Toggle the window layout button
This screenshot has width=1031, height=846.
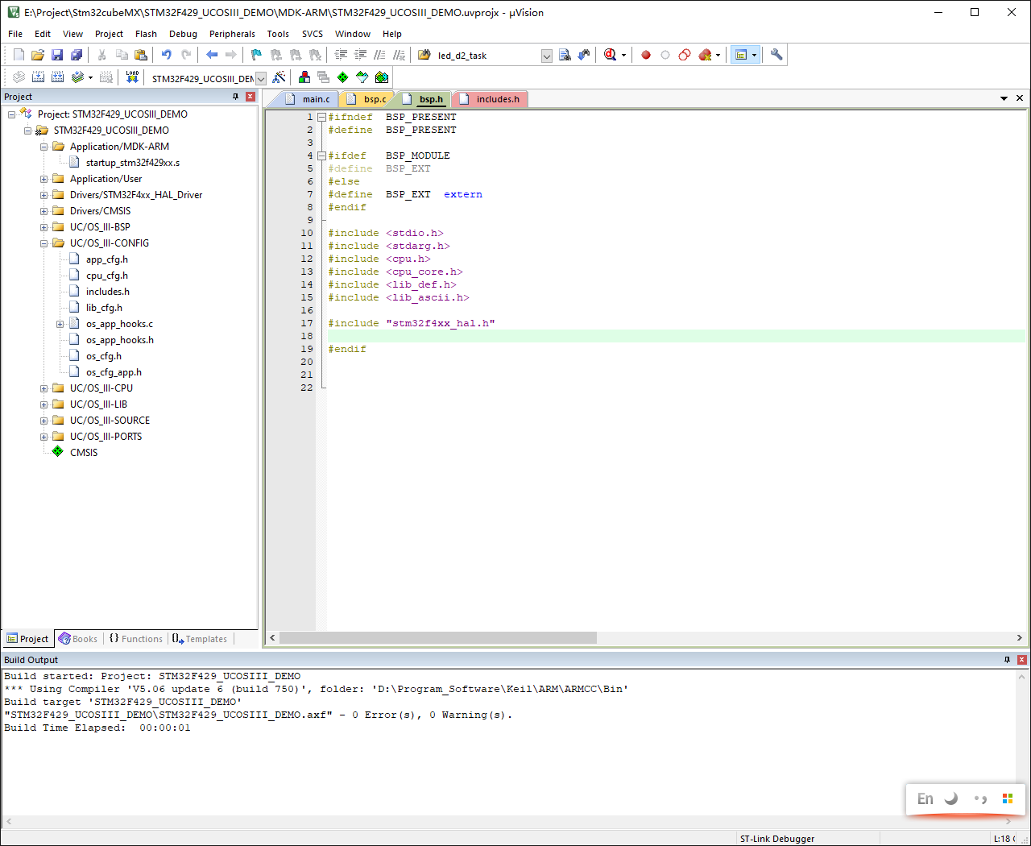click(741, 55)
